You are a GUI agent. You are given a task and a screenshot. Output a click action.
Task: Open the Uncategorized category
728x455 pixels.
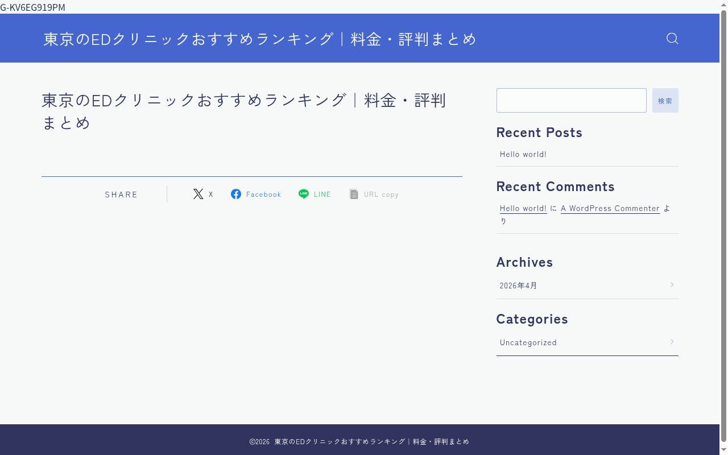pyautogui.click(x=528, y=342)
